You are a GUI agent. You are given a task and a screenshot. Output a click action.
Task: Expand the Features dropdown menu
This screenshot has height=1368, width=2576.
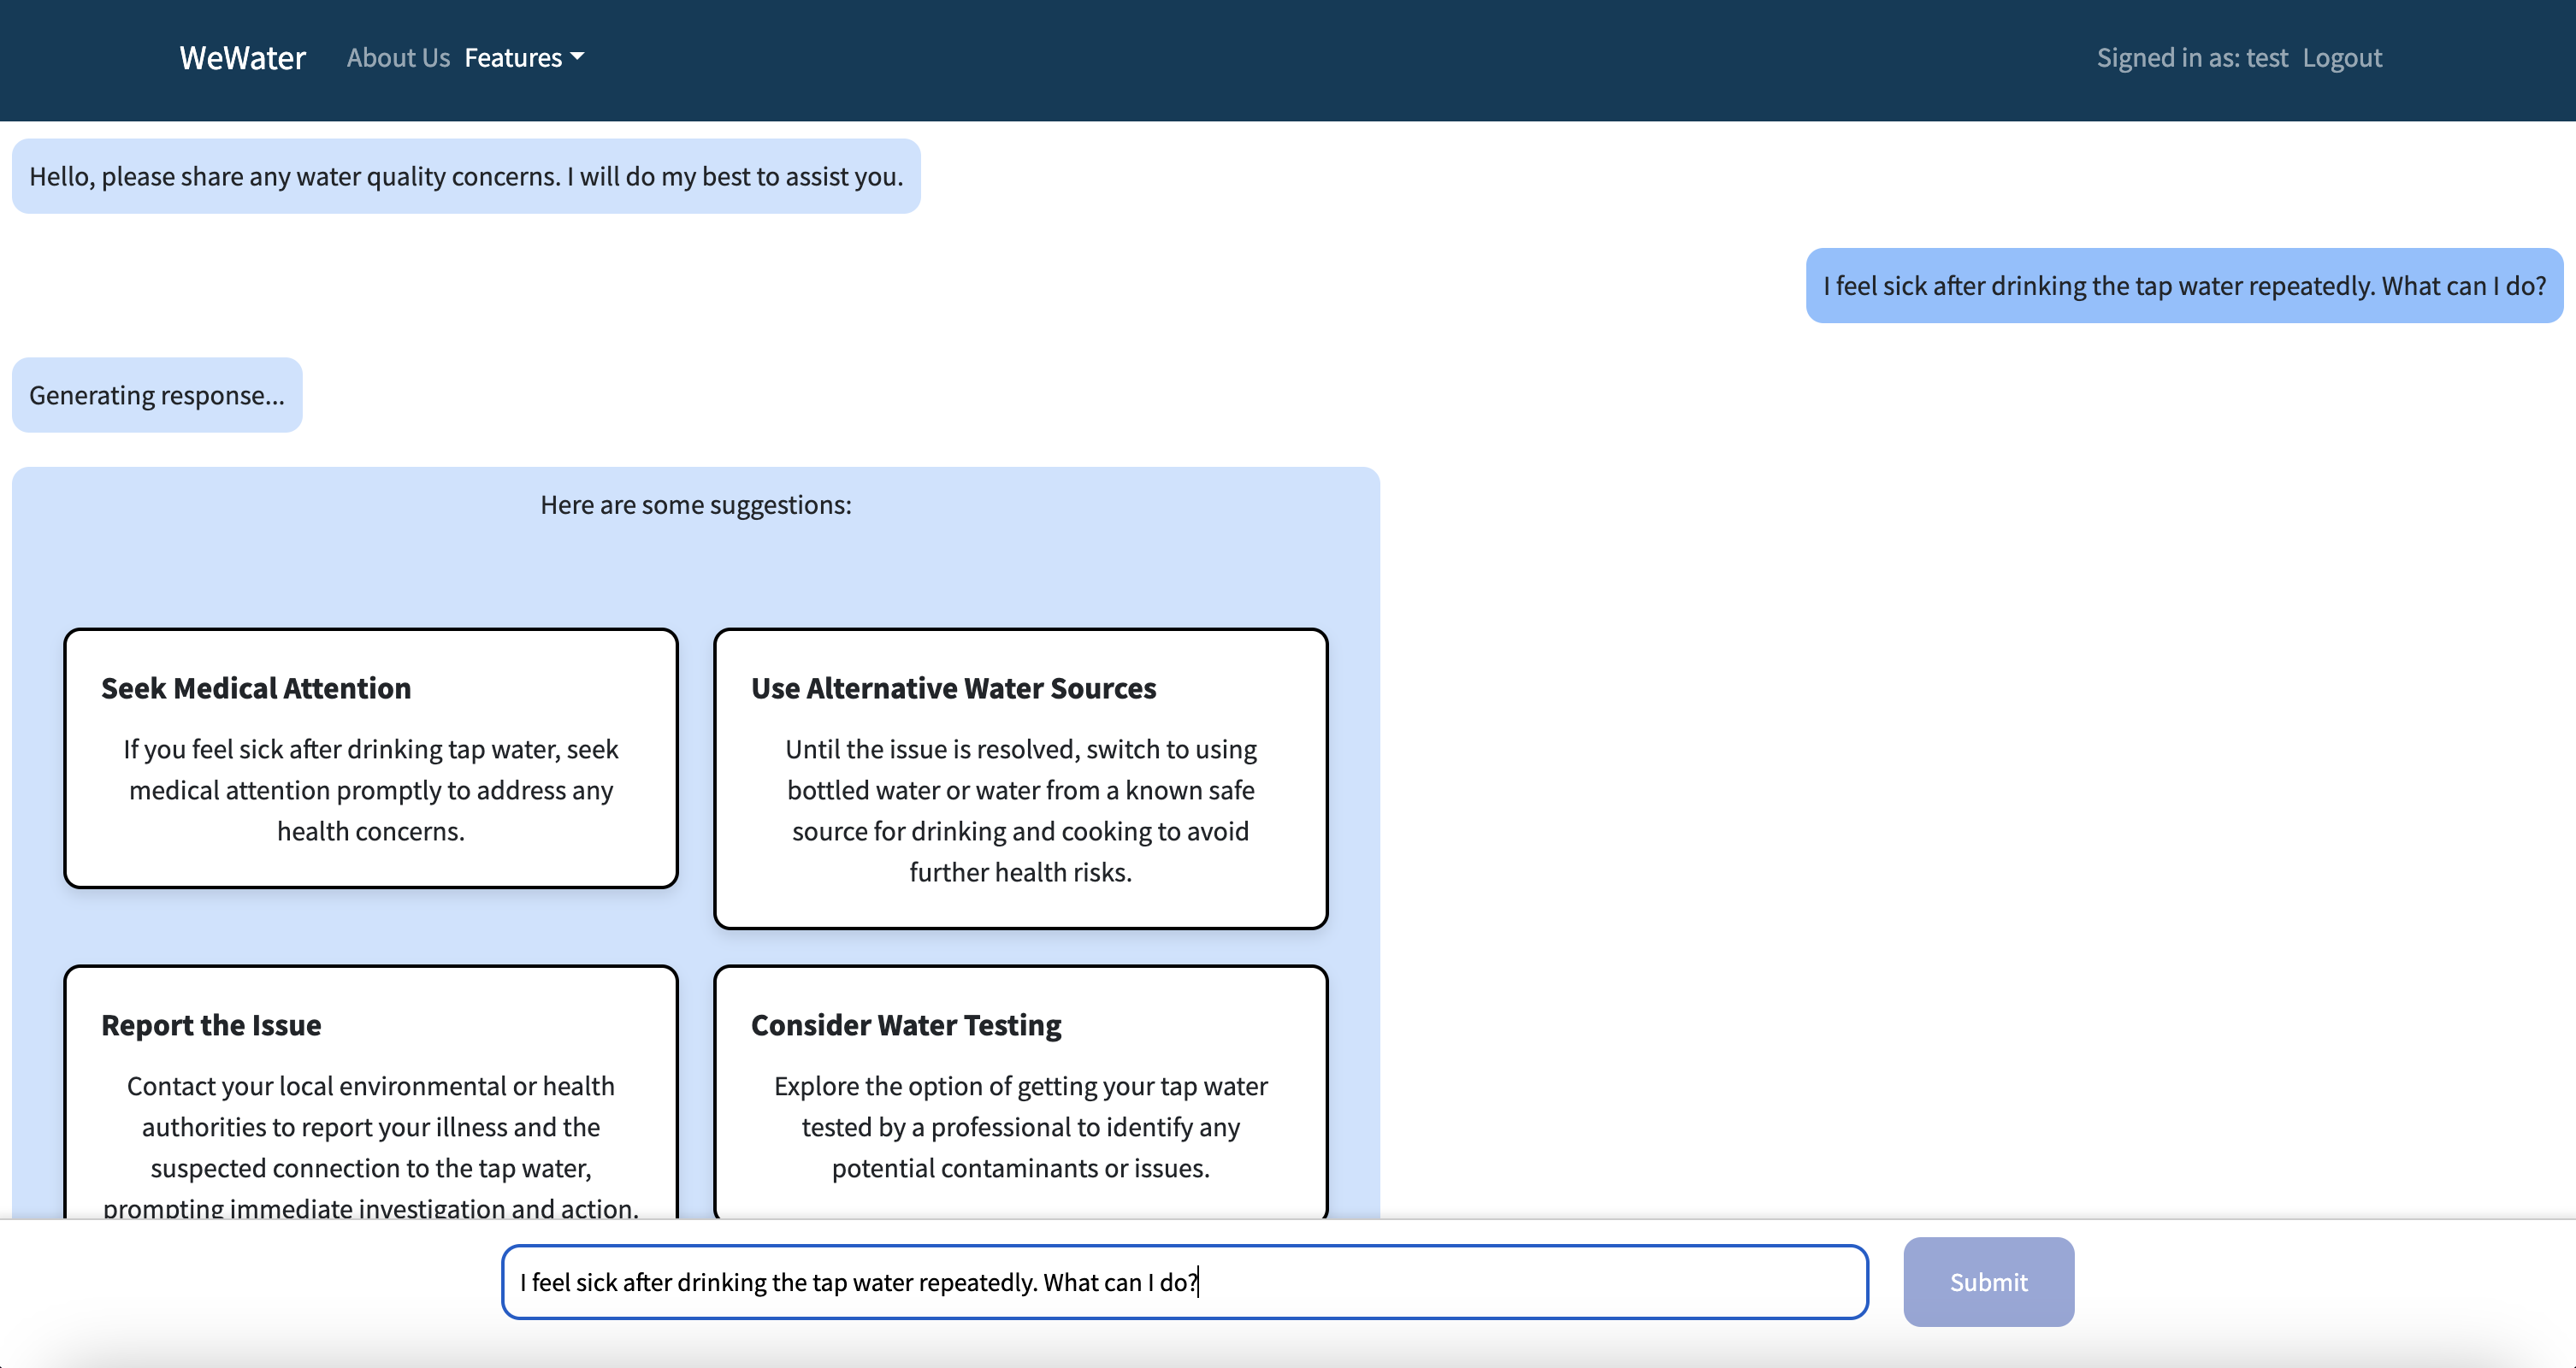click(x=513, y=58)
